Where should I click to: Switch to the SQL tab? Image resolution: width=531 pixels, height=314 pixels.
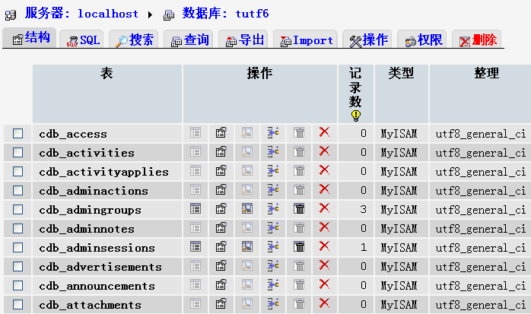pos(83,40)
